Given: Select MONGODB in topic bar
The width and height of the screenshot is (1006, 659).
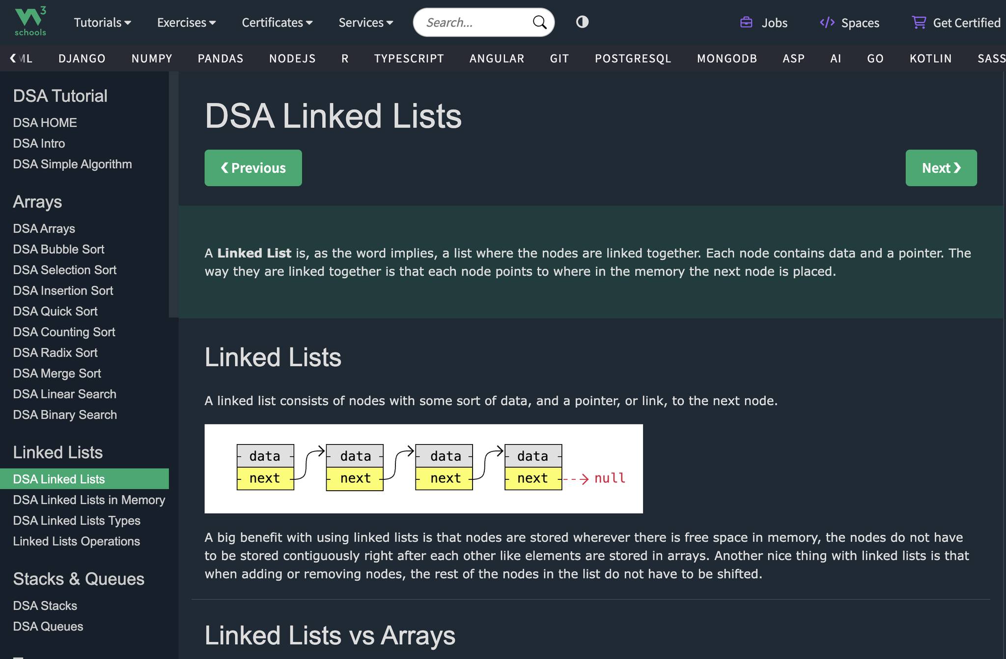Looking at the screenshot, I should tap(727, 58).
